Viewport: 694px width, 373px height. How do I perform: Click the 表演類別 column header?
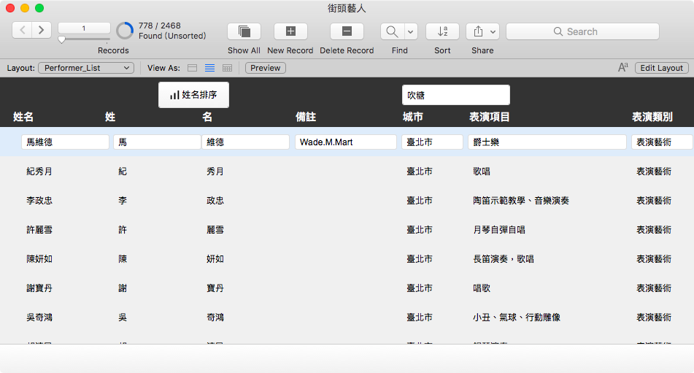pyautogui.click(x=652, y=117)
